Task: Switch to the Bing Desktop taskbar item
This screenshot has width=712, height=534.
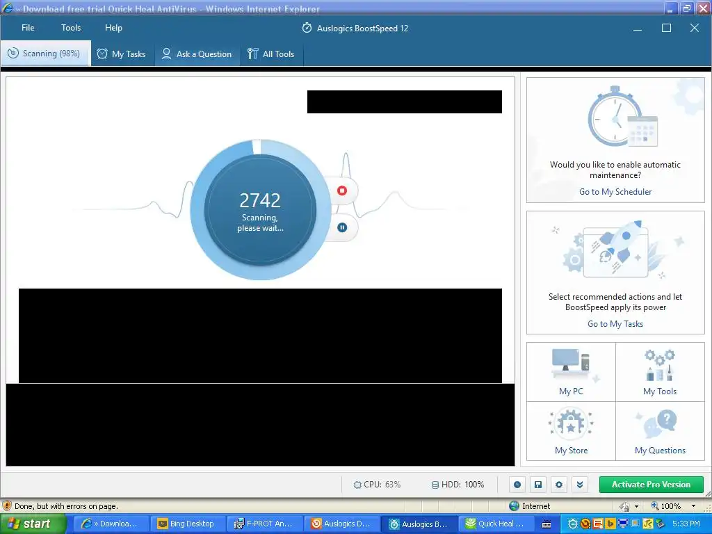Action: (186, 524)
